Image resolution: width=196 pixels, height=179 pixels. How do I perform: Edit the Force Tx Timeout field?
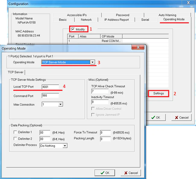(105, 133)
